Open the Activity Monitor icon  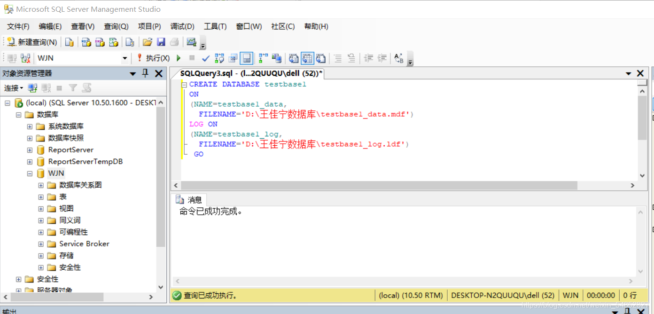(x=191, y=42)
